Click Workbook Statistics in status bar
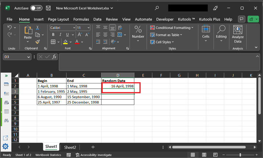 (48, 155)
